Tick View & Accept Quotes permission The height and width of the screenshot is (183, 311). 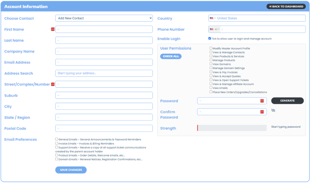point(211,76)
